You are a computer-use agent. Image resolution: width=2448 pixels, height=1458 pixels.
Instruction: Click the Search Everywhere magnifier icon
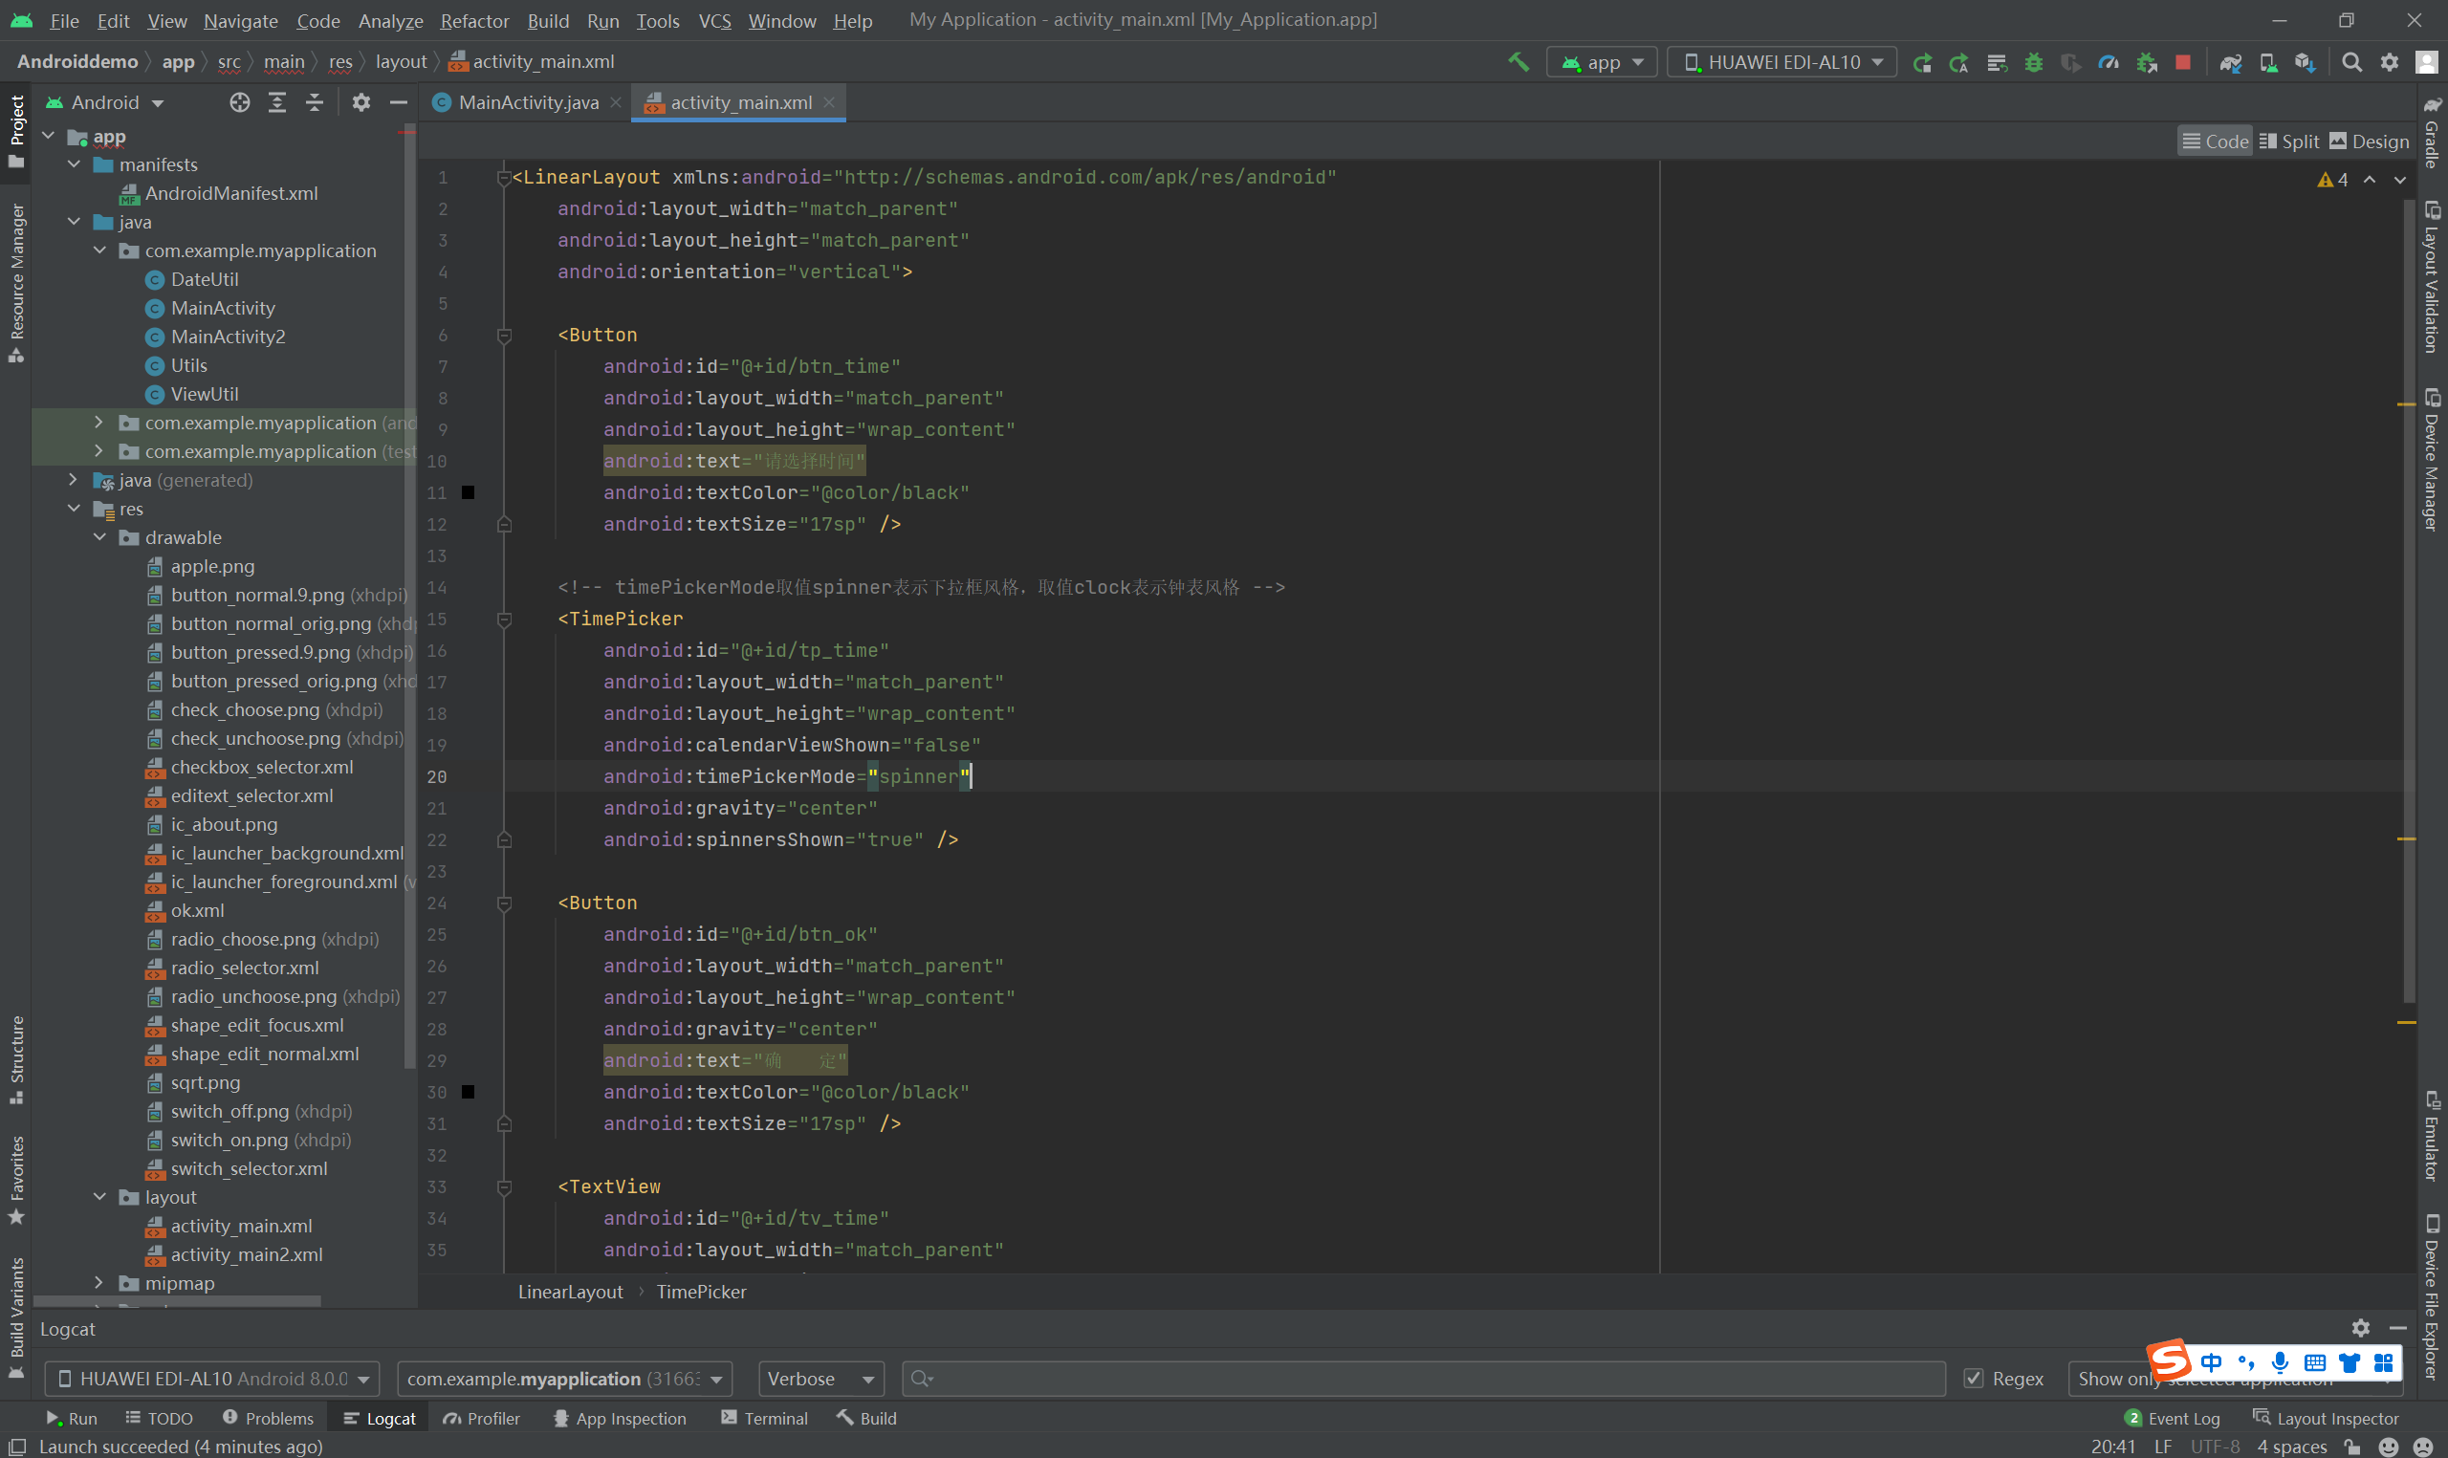point(2350,62)
